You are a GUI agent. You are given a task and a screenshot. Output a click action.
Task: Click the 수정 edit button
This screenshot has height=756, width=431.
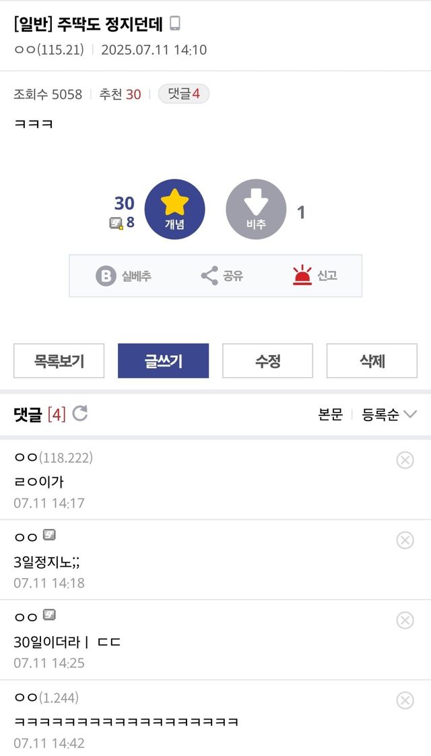tap(267, 361)
